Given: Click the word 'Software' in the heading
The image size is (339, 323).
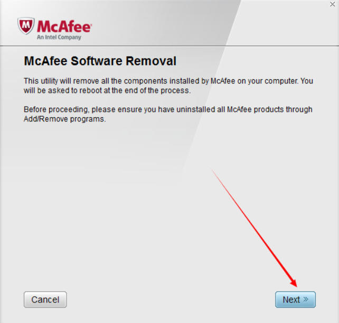Looking at the screenshot, I should (x=97, y=61).
